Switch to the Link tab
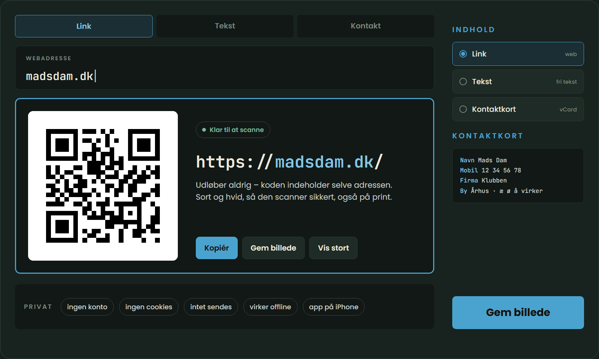 coord(84,26)
